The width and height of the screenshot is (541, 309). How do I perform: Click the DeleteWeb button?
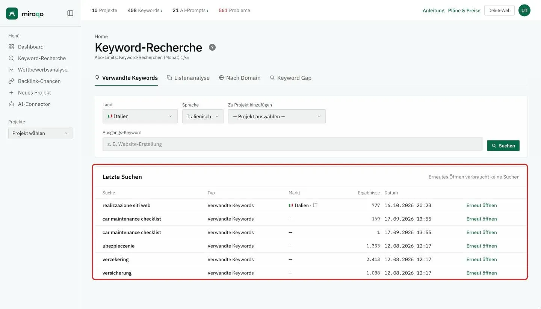coord(499,11)
